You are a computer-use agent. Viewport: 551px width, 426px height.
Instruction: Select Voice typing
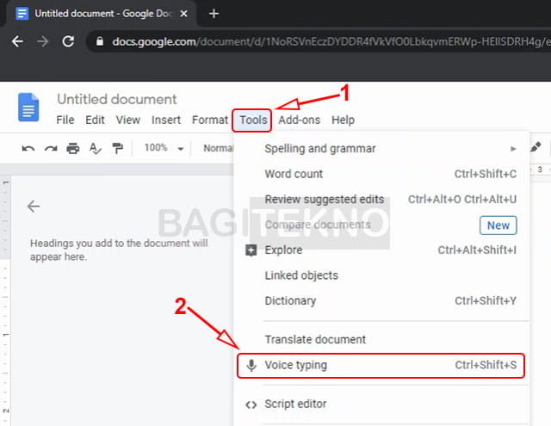(x=381, y=366)
